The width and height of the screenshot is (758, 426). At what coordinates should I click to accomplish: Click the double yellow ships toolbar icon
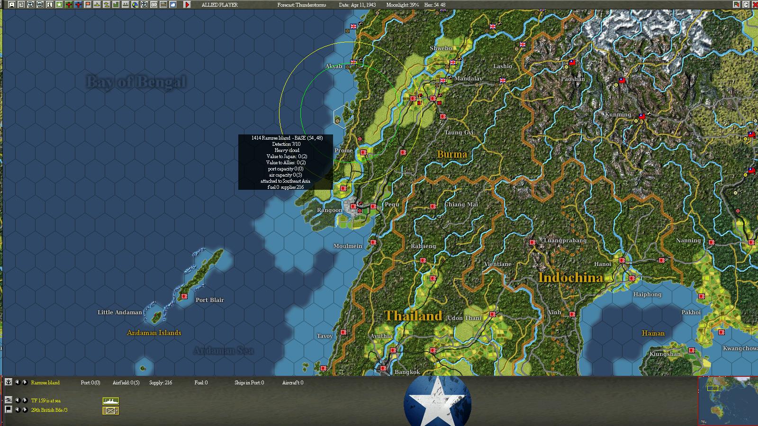(107, 5)
